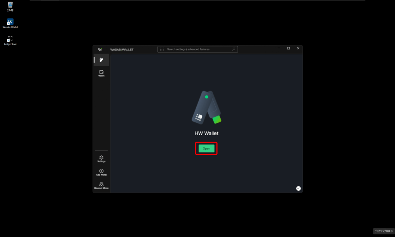Click the hardware wallet illustration
The height and width of the screenshot is (237, 395).
(206, 107)
